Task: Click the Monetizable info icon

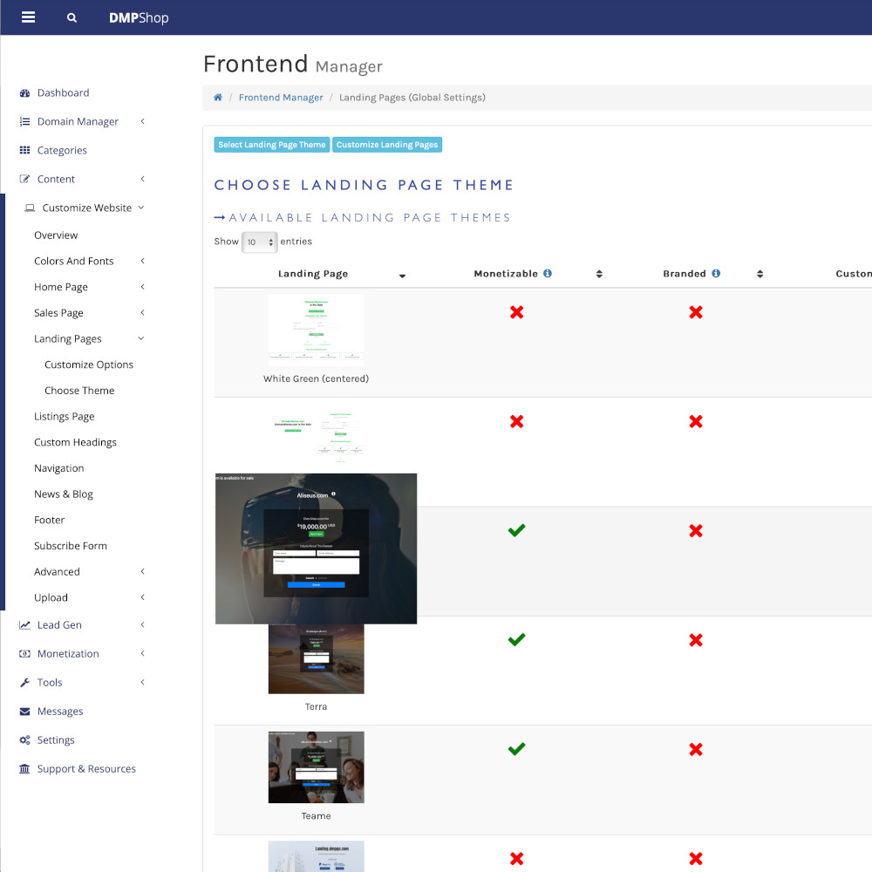Action: [548, 273]
